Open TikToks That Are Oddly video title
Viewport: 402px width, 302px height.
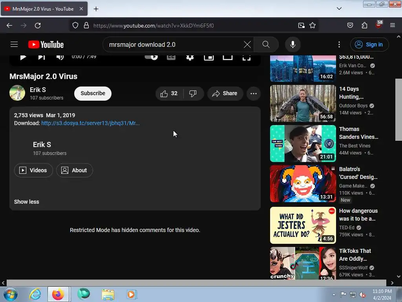(355, 255)
